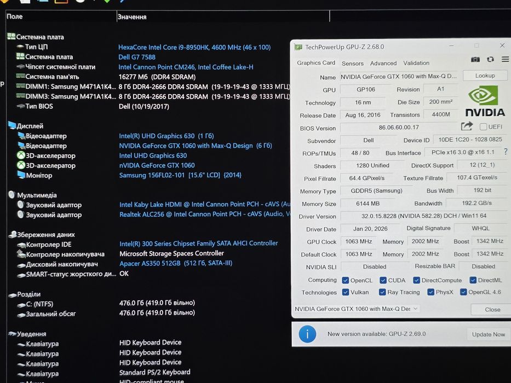Click the Дисплей category monitor icon
511x383 pixels.
12,125
